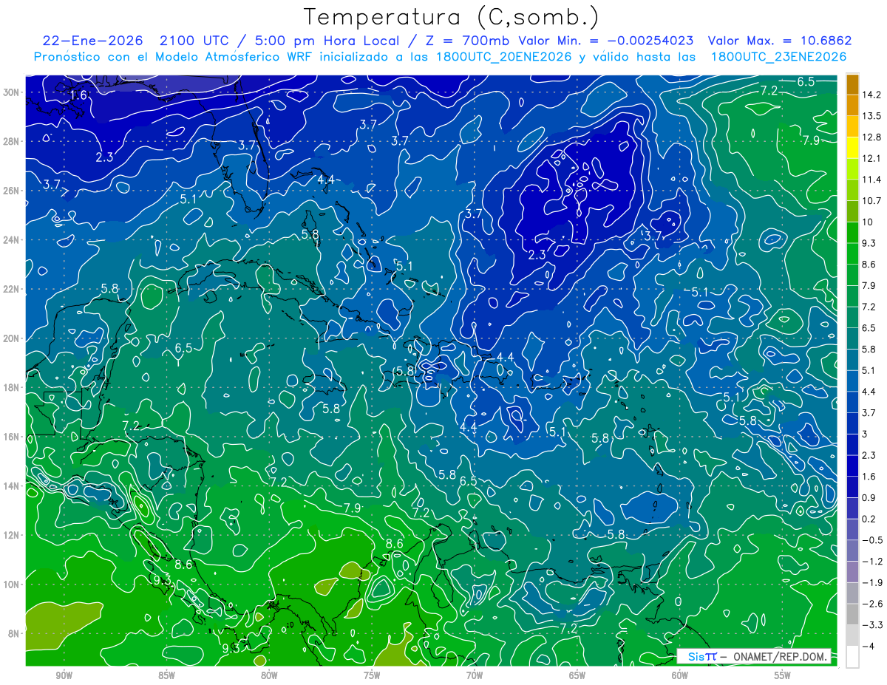The image size is (887, 685).
Task: Click the colorbar label "0.9"
Action: click(x=869, y=497)
